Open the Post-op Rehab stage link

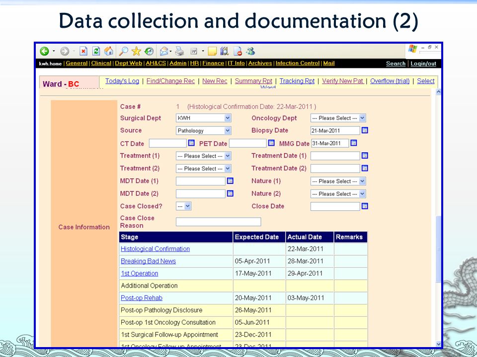click(x=142, y=298)
